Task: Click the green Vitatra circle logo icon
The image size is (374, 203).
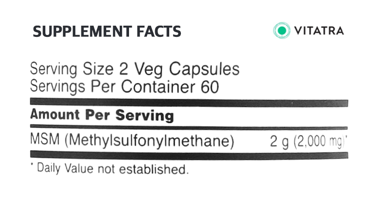Action: click(282, 30)
